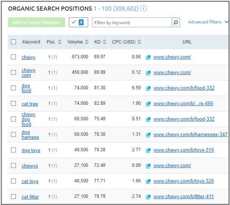Click the 75.49 KD value
Viewport: 230px width, 205px height.
[99, 119]
